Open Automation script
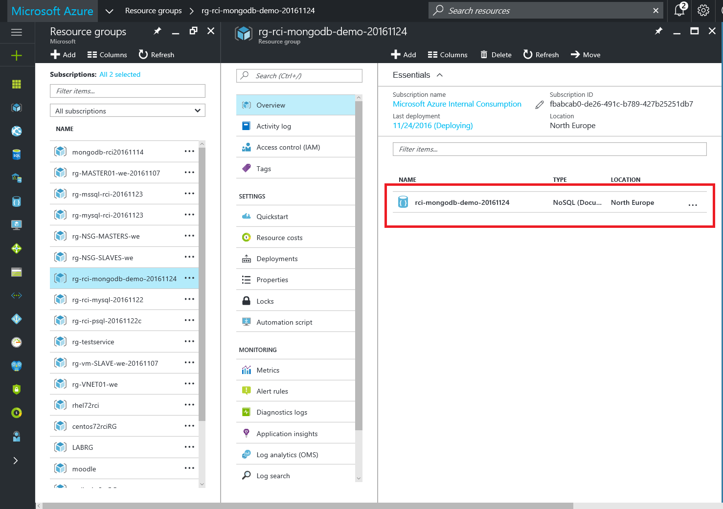 point(295,322)
